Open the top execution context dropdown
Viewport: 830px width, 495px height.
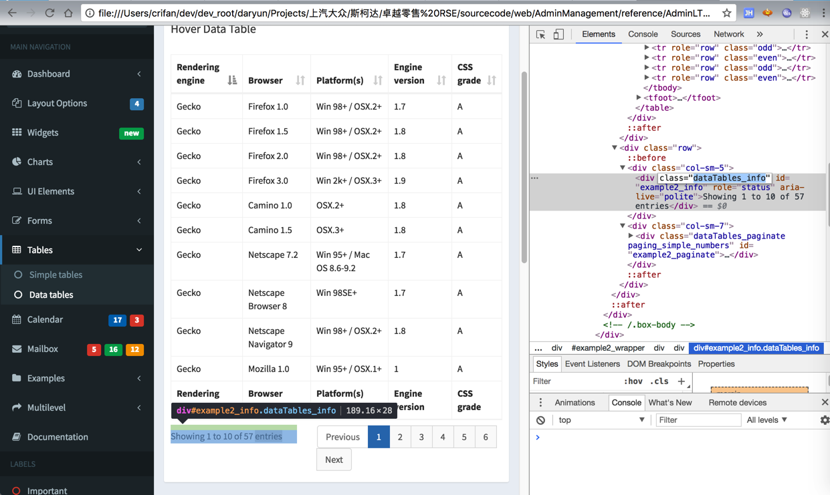601,420
